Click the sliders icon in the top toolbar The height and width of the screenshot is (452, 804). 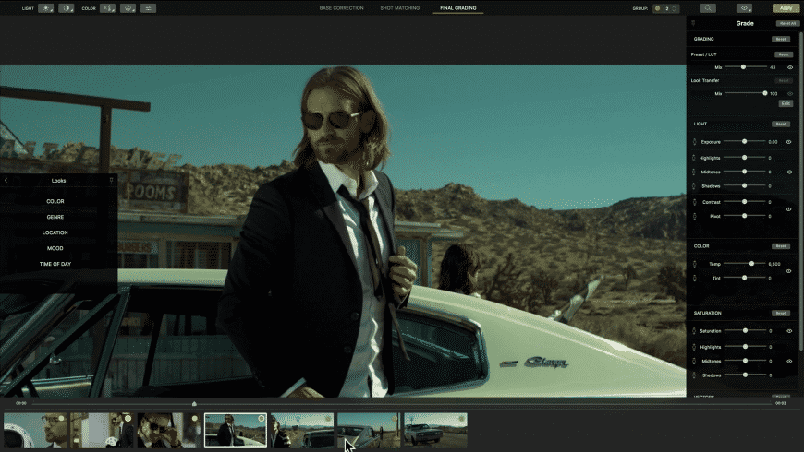148,7
